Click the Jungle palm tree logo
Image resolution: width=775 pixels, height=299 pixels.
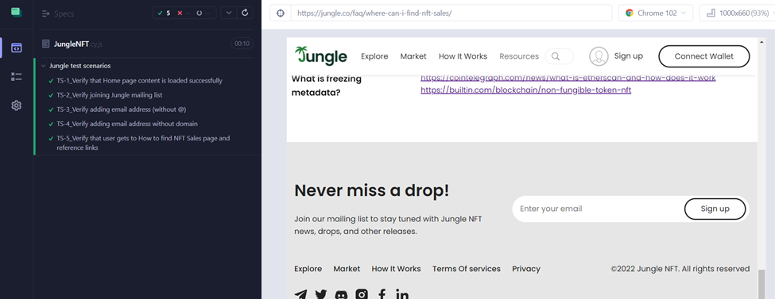tap(321, 56)
